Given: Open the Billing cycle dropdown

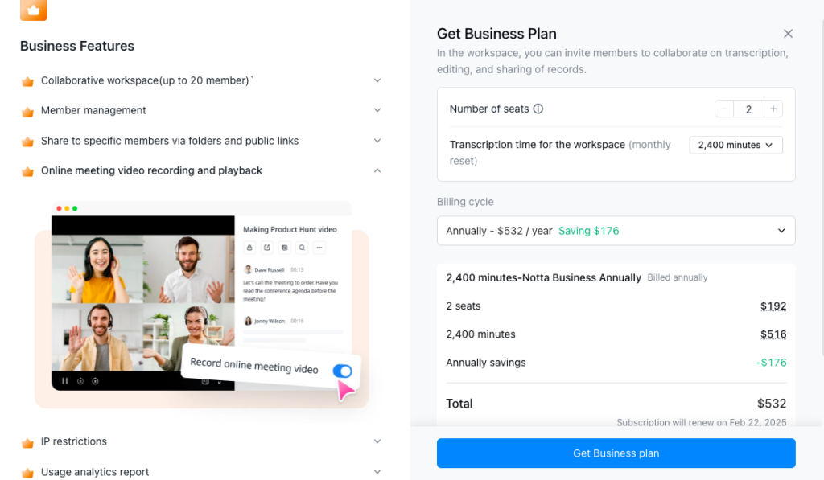Looking at the screenshot, I should click(x=616, y=231).
